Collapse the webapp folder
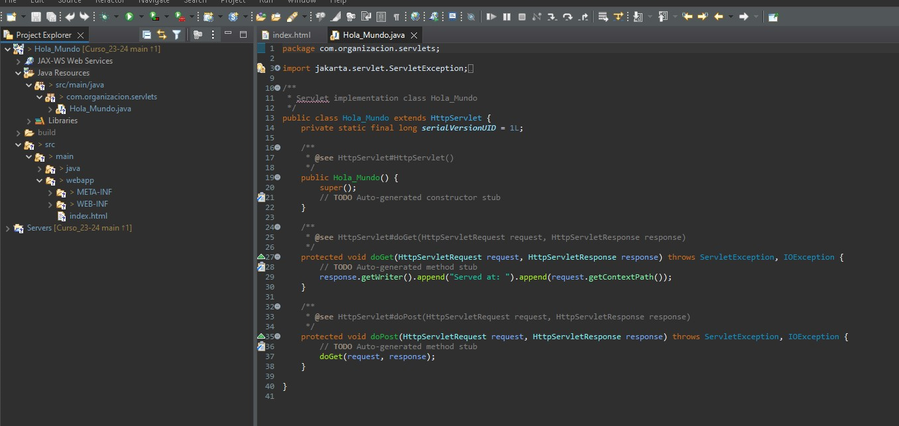The height and width of the screenshot is (426, 899). click(x=40, y=180)
